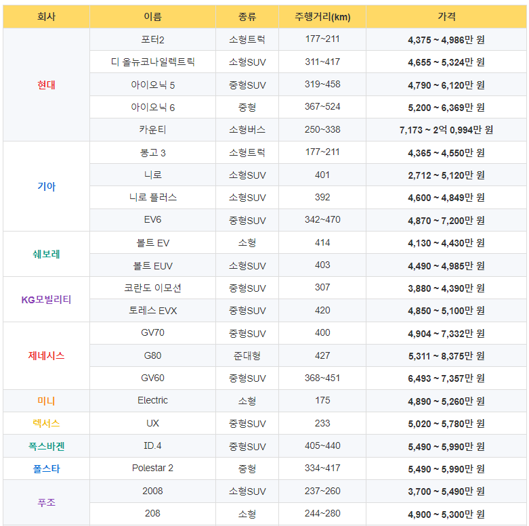Click the price 4,900 ~ 5,300만 원
The image size is (529, 526).
pyautogui.click(x=446, y=514)
